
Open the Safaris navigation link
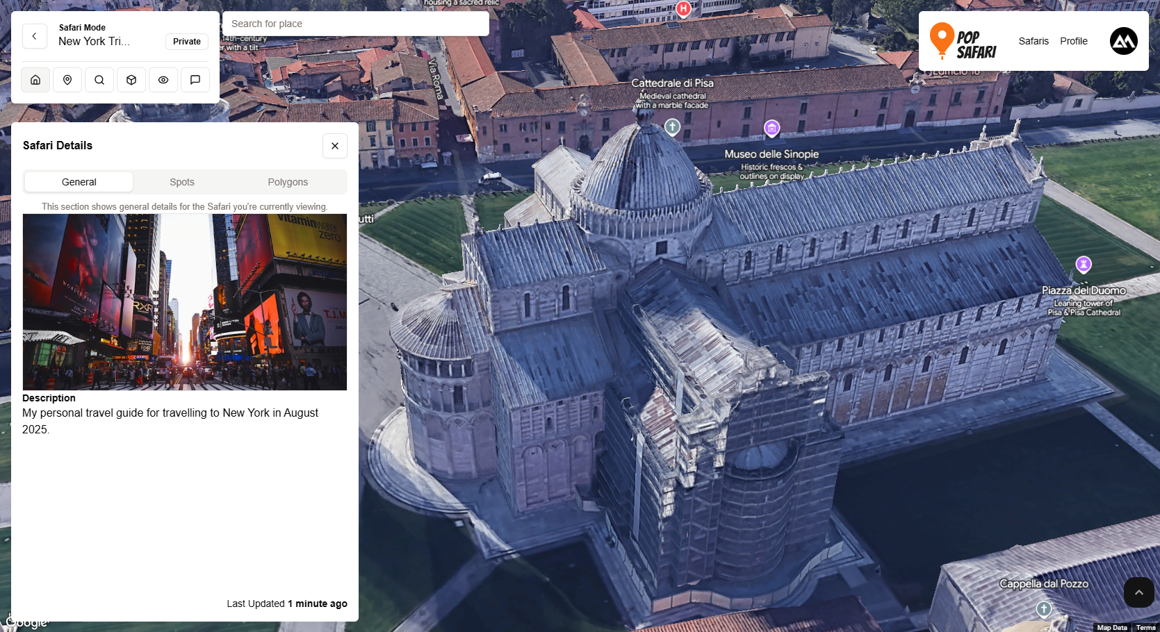(1034, 41)
